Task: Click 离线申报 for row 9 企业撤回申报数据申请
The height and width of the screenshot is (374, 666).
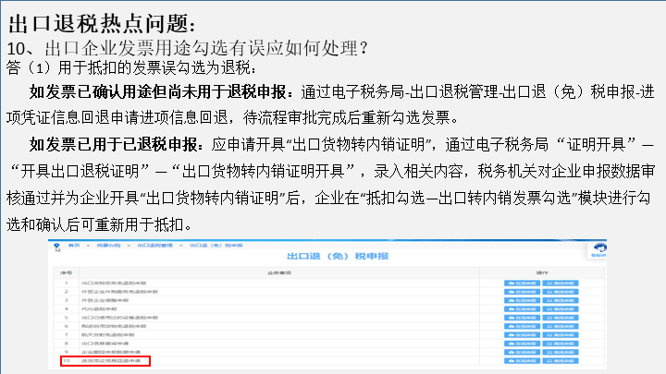Action: point(561,353)
